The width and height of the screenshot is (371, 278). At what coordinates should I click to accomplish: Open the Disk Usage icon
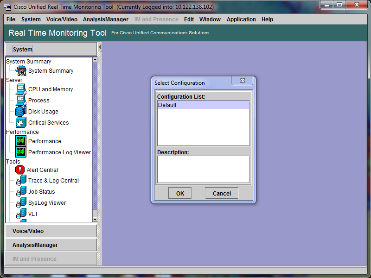pos(21,111)
